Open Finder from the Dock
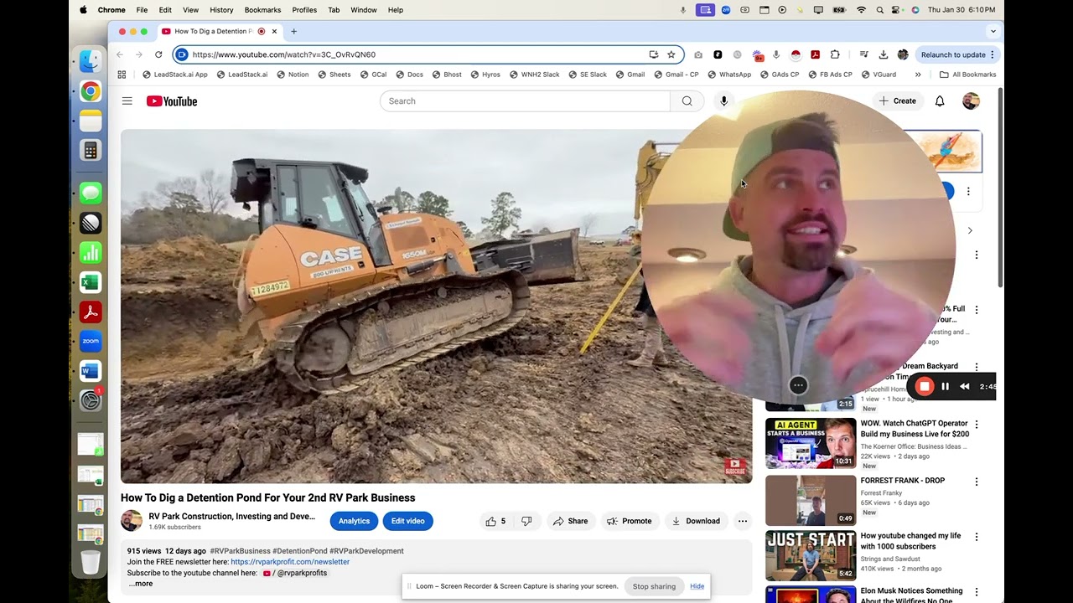 pos(91,61)
